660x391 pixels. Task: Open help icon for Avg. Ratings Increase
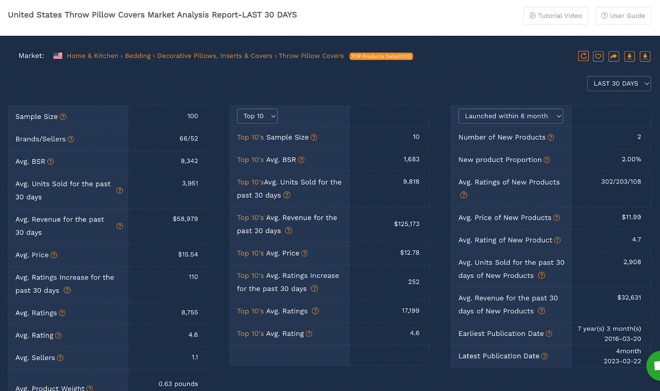pos(67,290)
